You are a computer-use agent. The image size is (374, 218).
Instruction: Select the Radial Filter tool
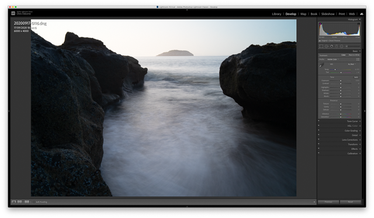(341, 46)
